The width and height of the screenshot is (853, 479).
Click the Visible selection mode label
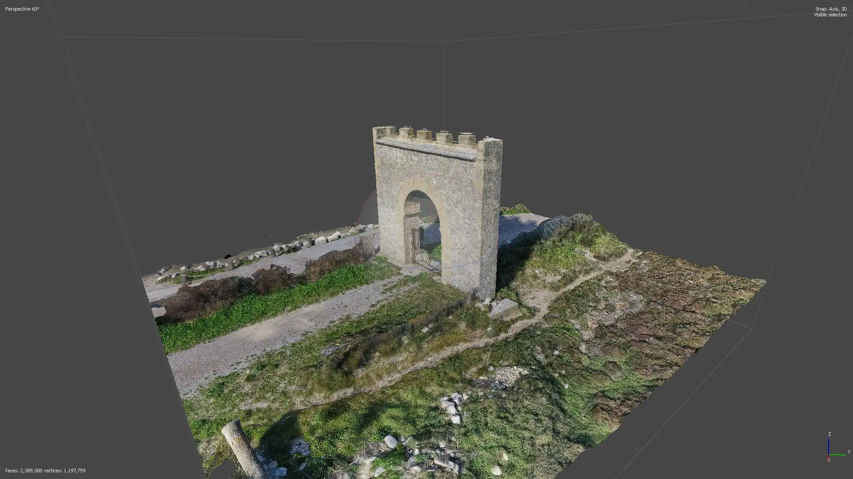830,15
